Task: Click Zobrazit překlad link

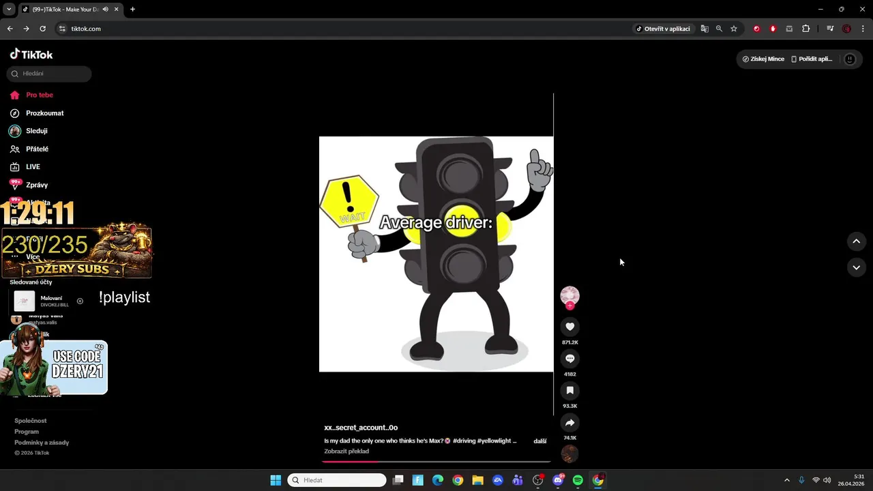Action: (346, 451)
